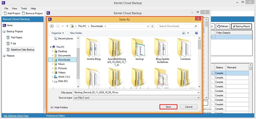Open the File name dropdown arrow
Screen dimensions: 256x119
click(x=198, y=93)
